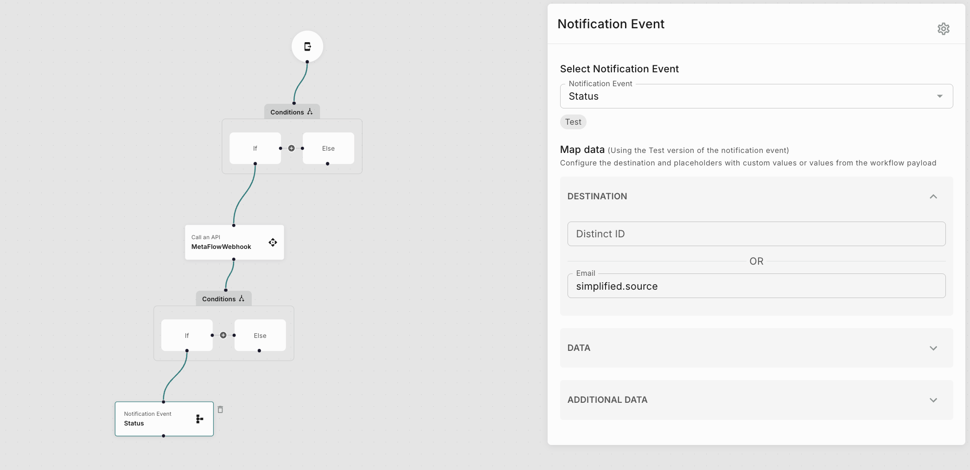The height and width of the screenshot is (470, 970).
Task: Add a branch in the upper Conditions group
Action: pyautogui.click(x=291, y=148)
